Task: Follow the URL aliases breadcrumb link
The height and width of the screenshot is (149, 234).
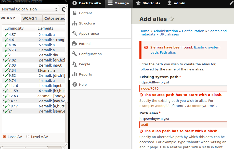Action: 169,34
